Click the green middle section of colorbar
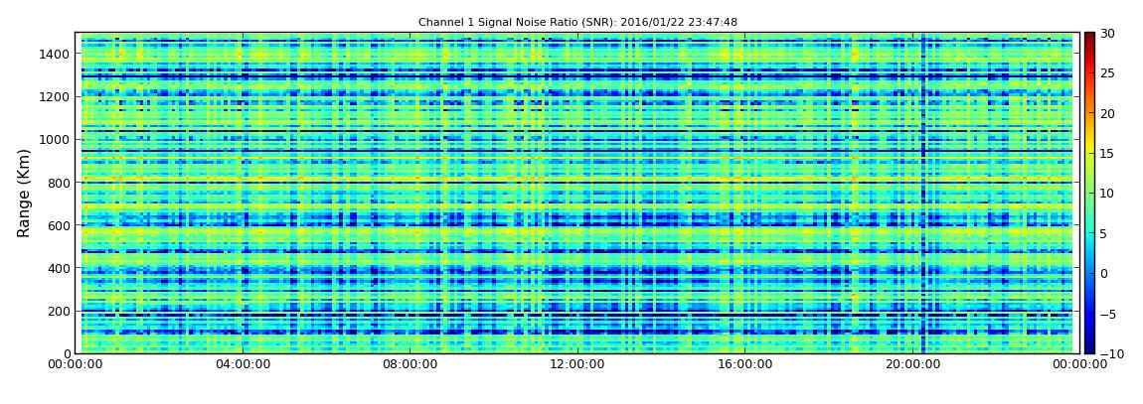The image size is (1143, 404). [x=1089, y=193]
